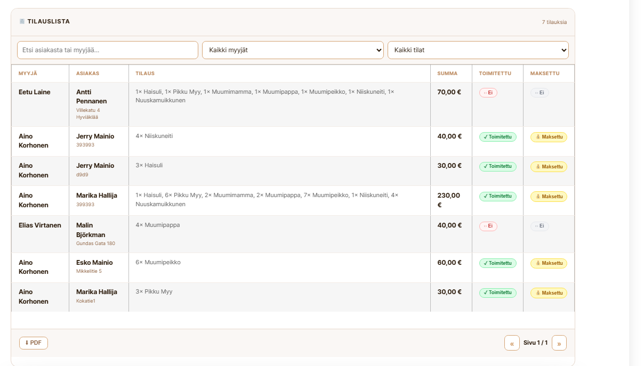Toggle Maksettu badge on the 3× Haisuli order
644x366 pixels.
(549, 167)
